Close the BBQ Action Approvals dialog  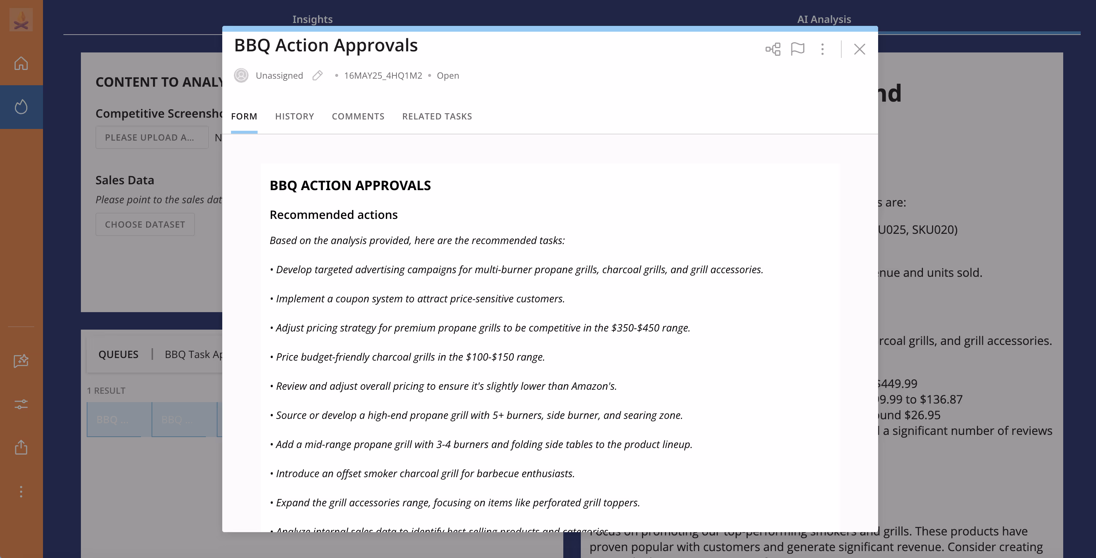[x=860, y=49]
